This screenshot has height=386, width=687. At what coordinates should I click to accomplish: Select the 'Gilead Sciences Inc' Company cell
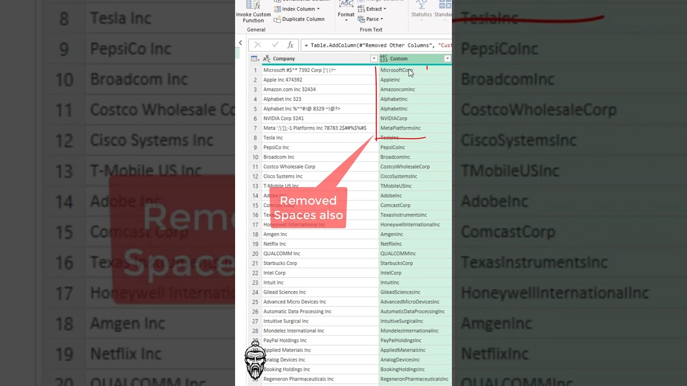320,292
